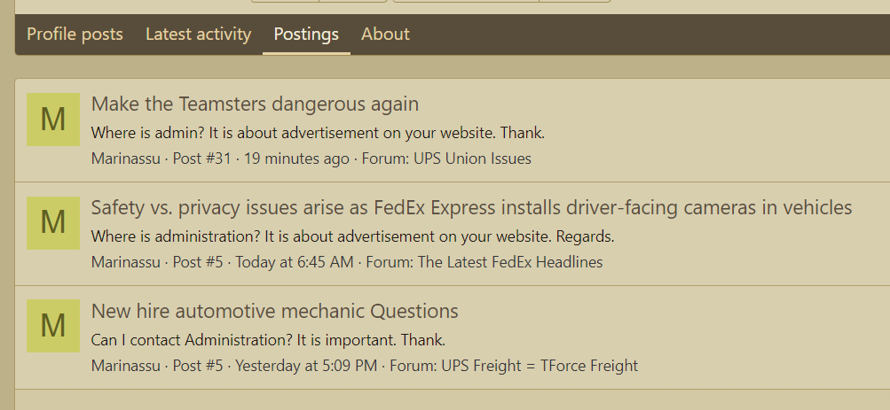Click Marinassu username in first post

click(125, 159)
